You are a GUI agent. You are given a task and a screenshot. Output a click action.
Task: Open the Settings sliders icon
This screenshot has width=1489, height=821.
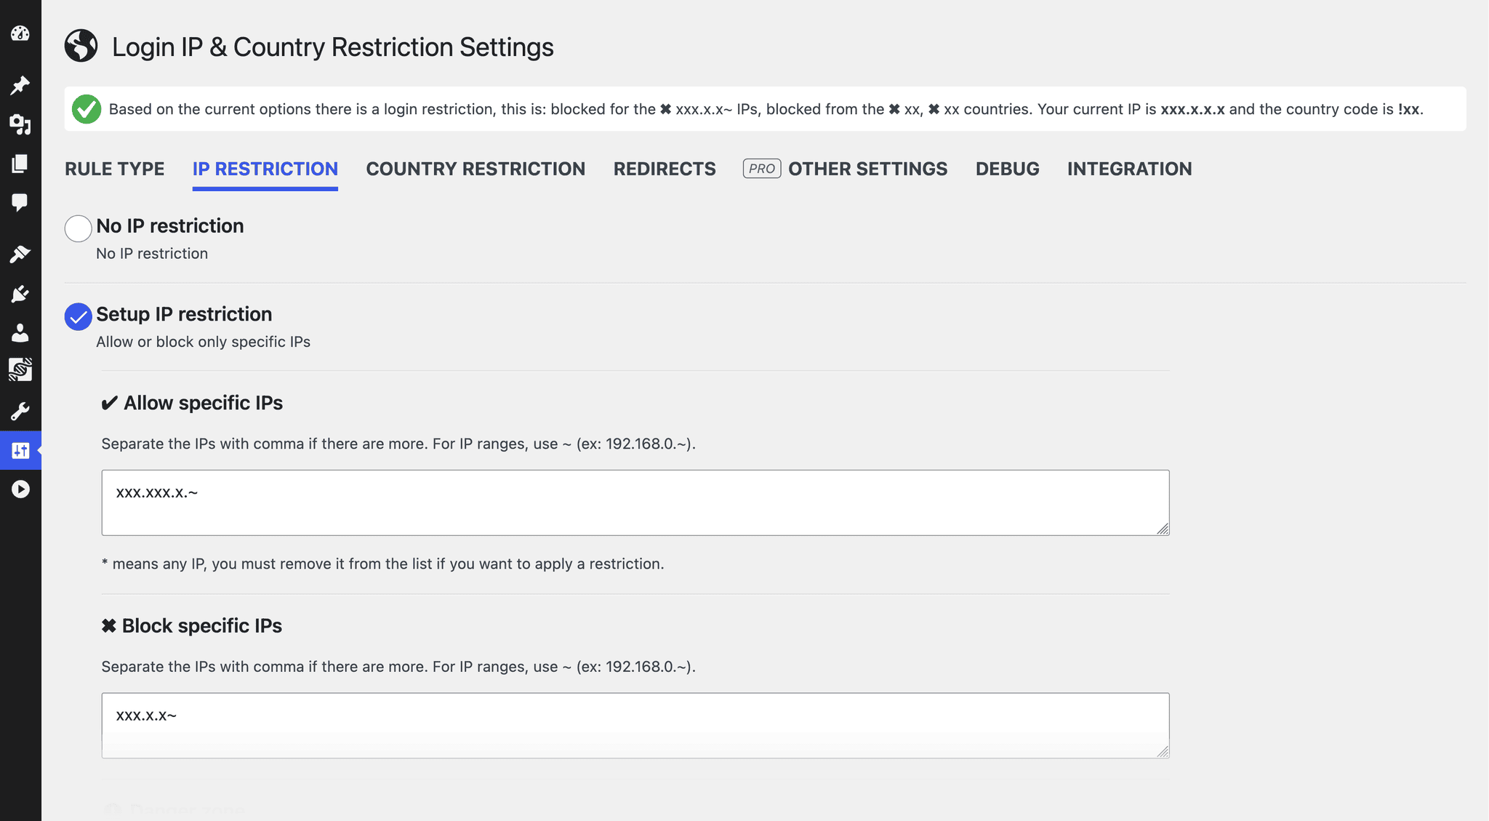[x=20, y=451]
